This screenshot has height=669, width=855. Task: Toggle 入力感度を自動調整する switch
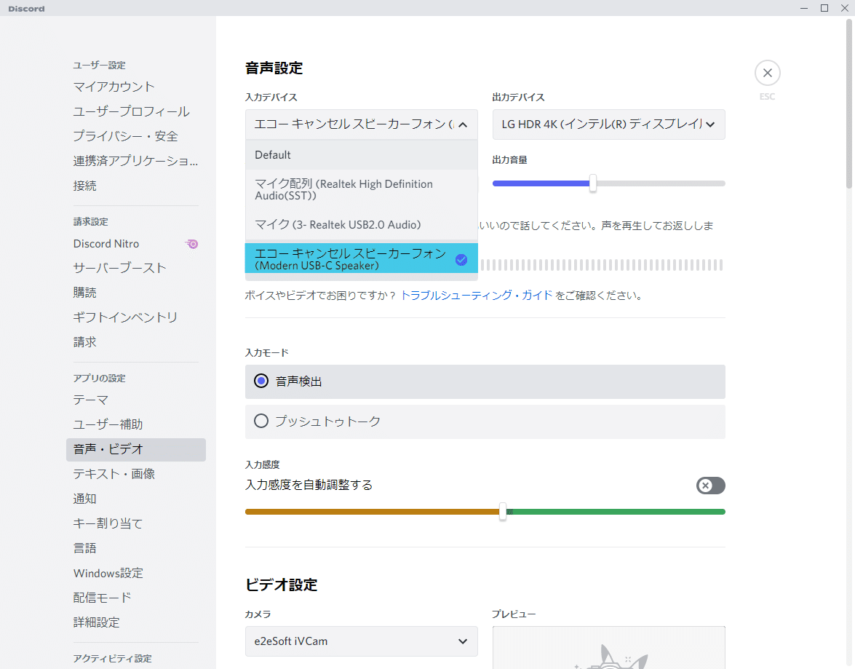[x=710, y=486]
